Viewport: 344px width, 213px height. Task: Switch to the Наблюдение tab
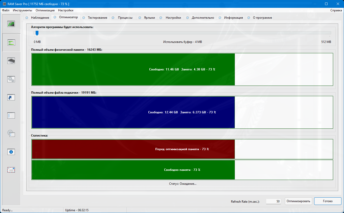37,18
